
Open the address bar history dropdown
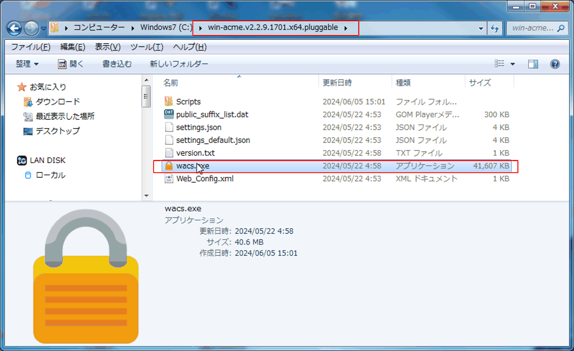point(481,28)
